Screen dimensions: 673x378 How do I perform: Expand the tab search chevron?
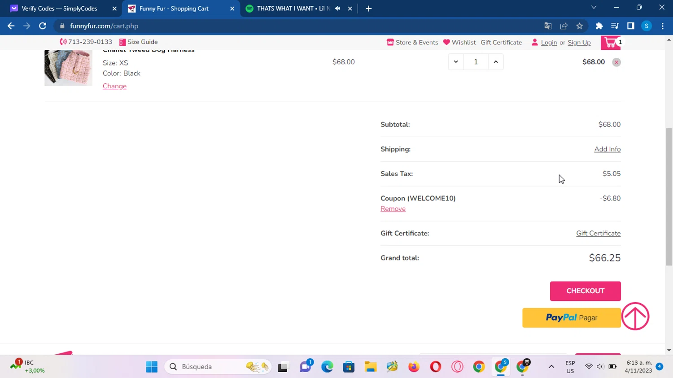594,8
